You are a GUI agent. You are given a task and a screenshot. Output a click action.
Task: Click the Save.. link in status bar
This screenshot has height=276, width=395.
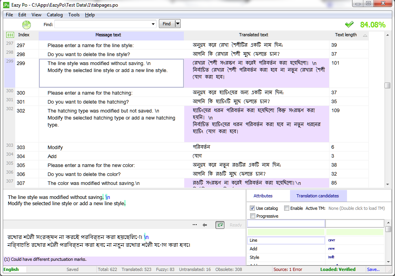click(373, 269)
